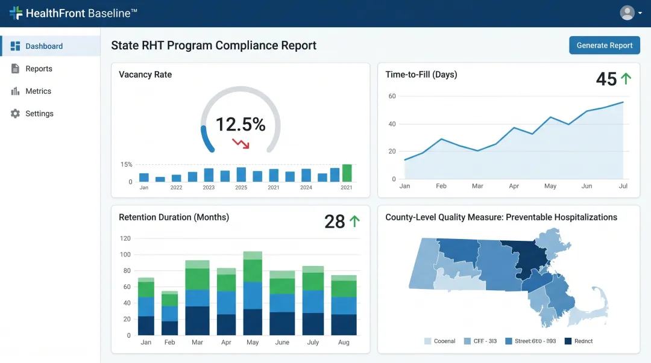Click the green up arrow next to 45
Viewport: 651px width, 363px height.
[x=626, y=78]
